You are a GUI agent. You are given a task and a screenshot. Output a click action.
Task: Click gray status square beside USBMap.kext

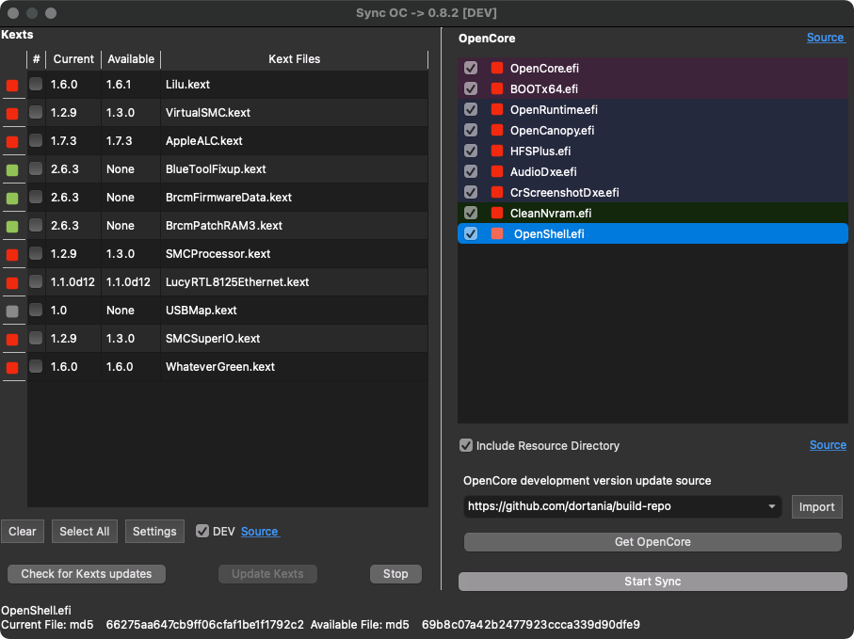coord(12,312)
